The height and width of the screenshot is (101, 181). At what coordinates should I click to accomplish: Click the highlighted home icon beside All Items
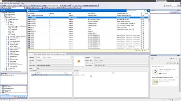pos(10,8)
